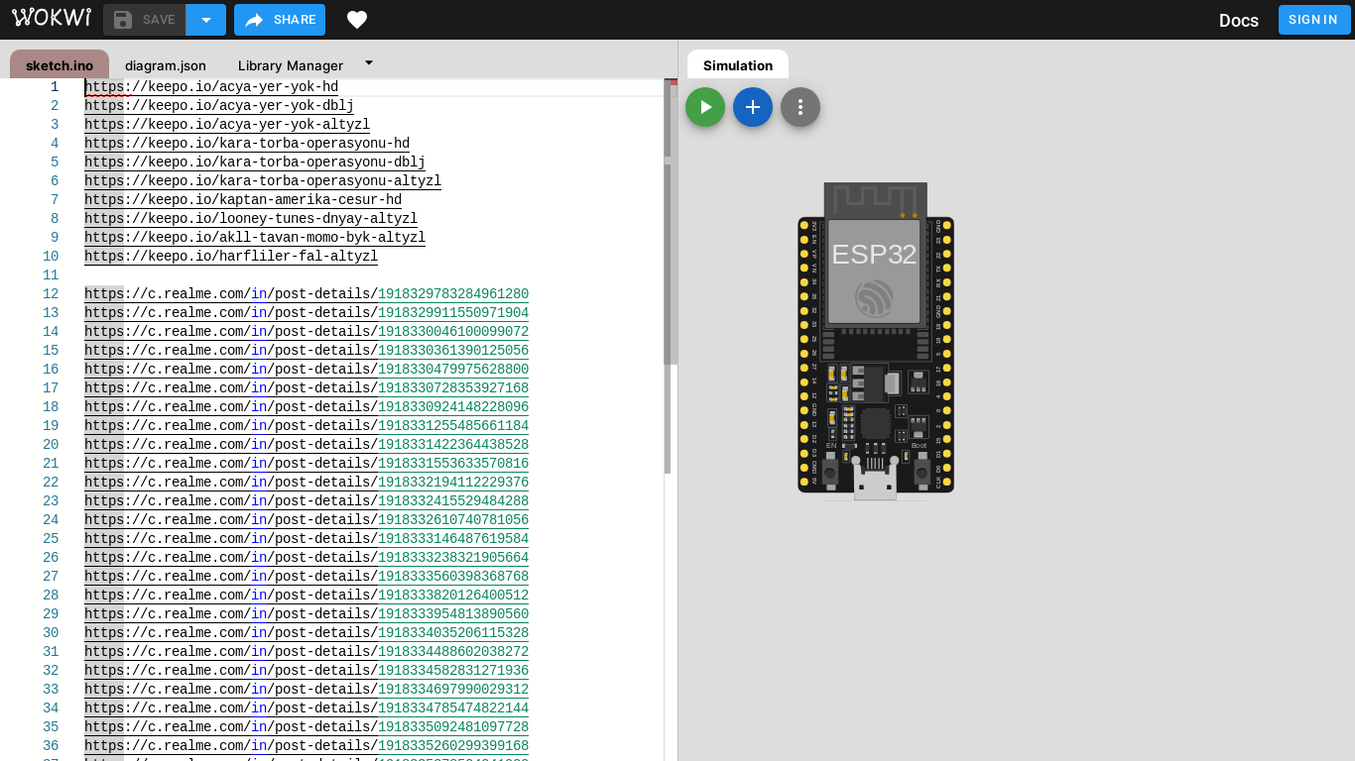Click realme URL ending 1918335260299399168
Image resolution: width=1355 pixels, height=761 pixels.
(307, 746)
